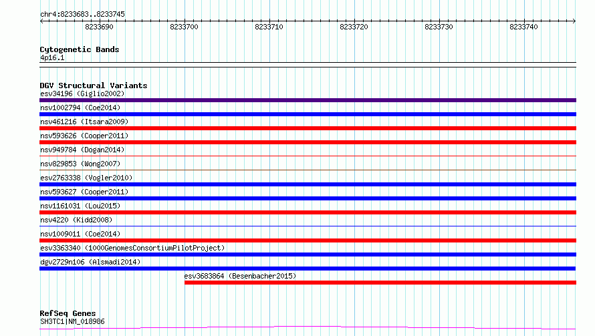Open nsv949784 (Dogan2014) label

pos(82,150)
